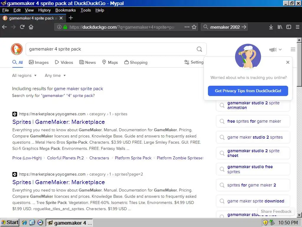The width and height of the screenshot is (302, 227).
Task: Reload the page using the refresh icon
Action: 22,27
